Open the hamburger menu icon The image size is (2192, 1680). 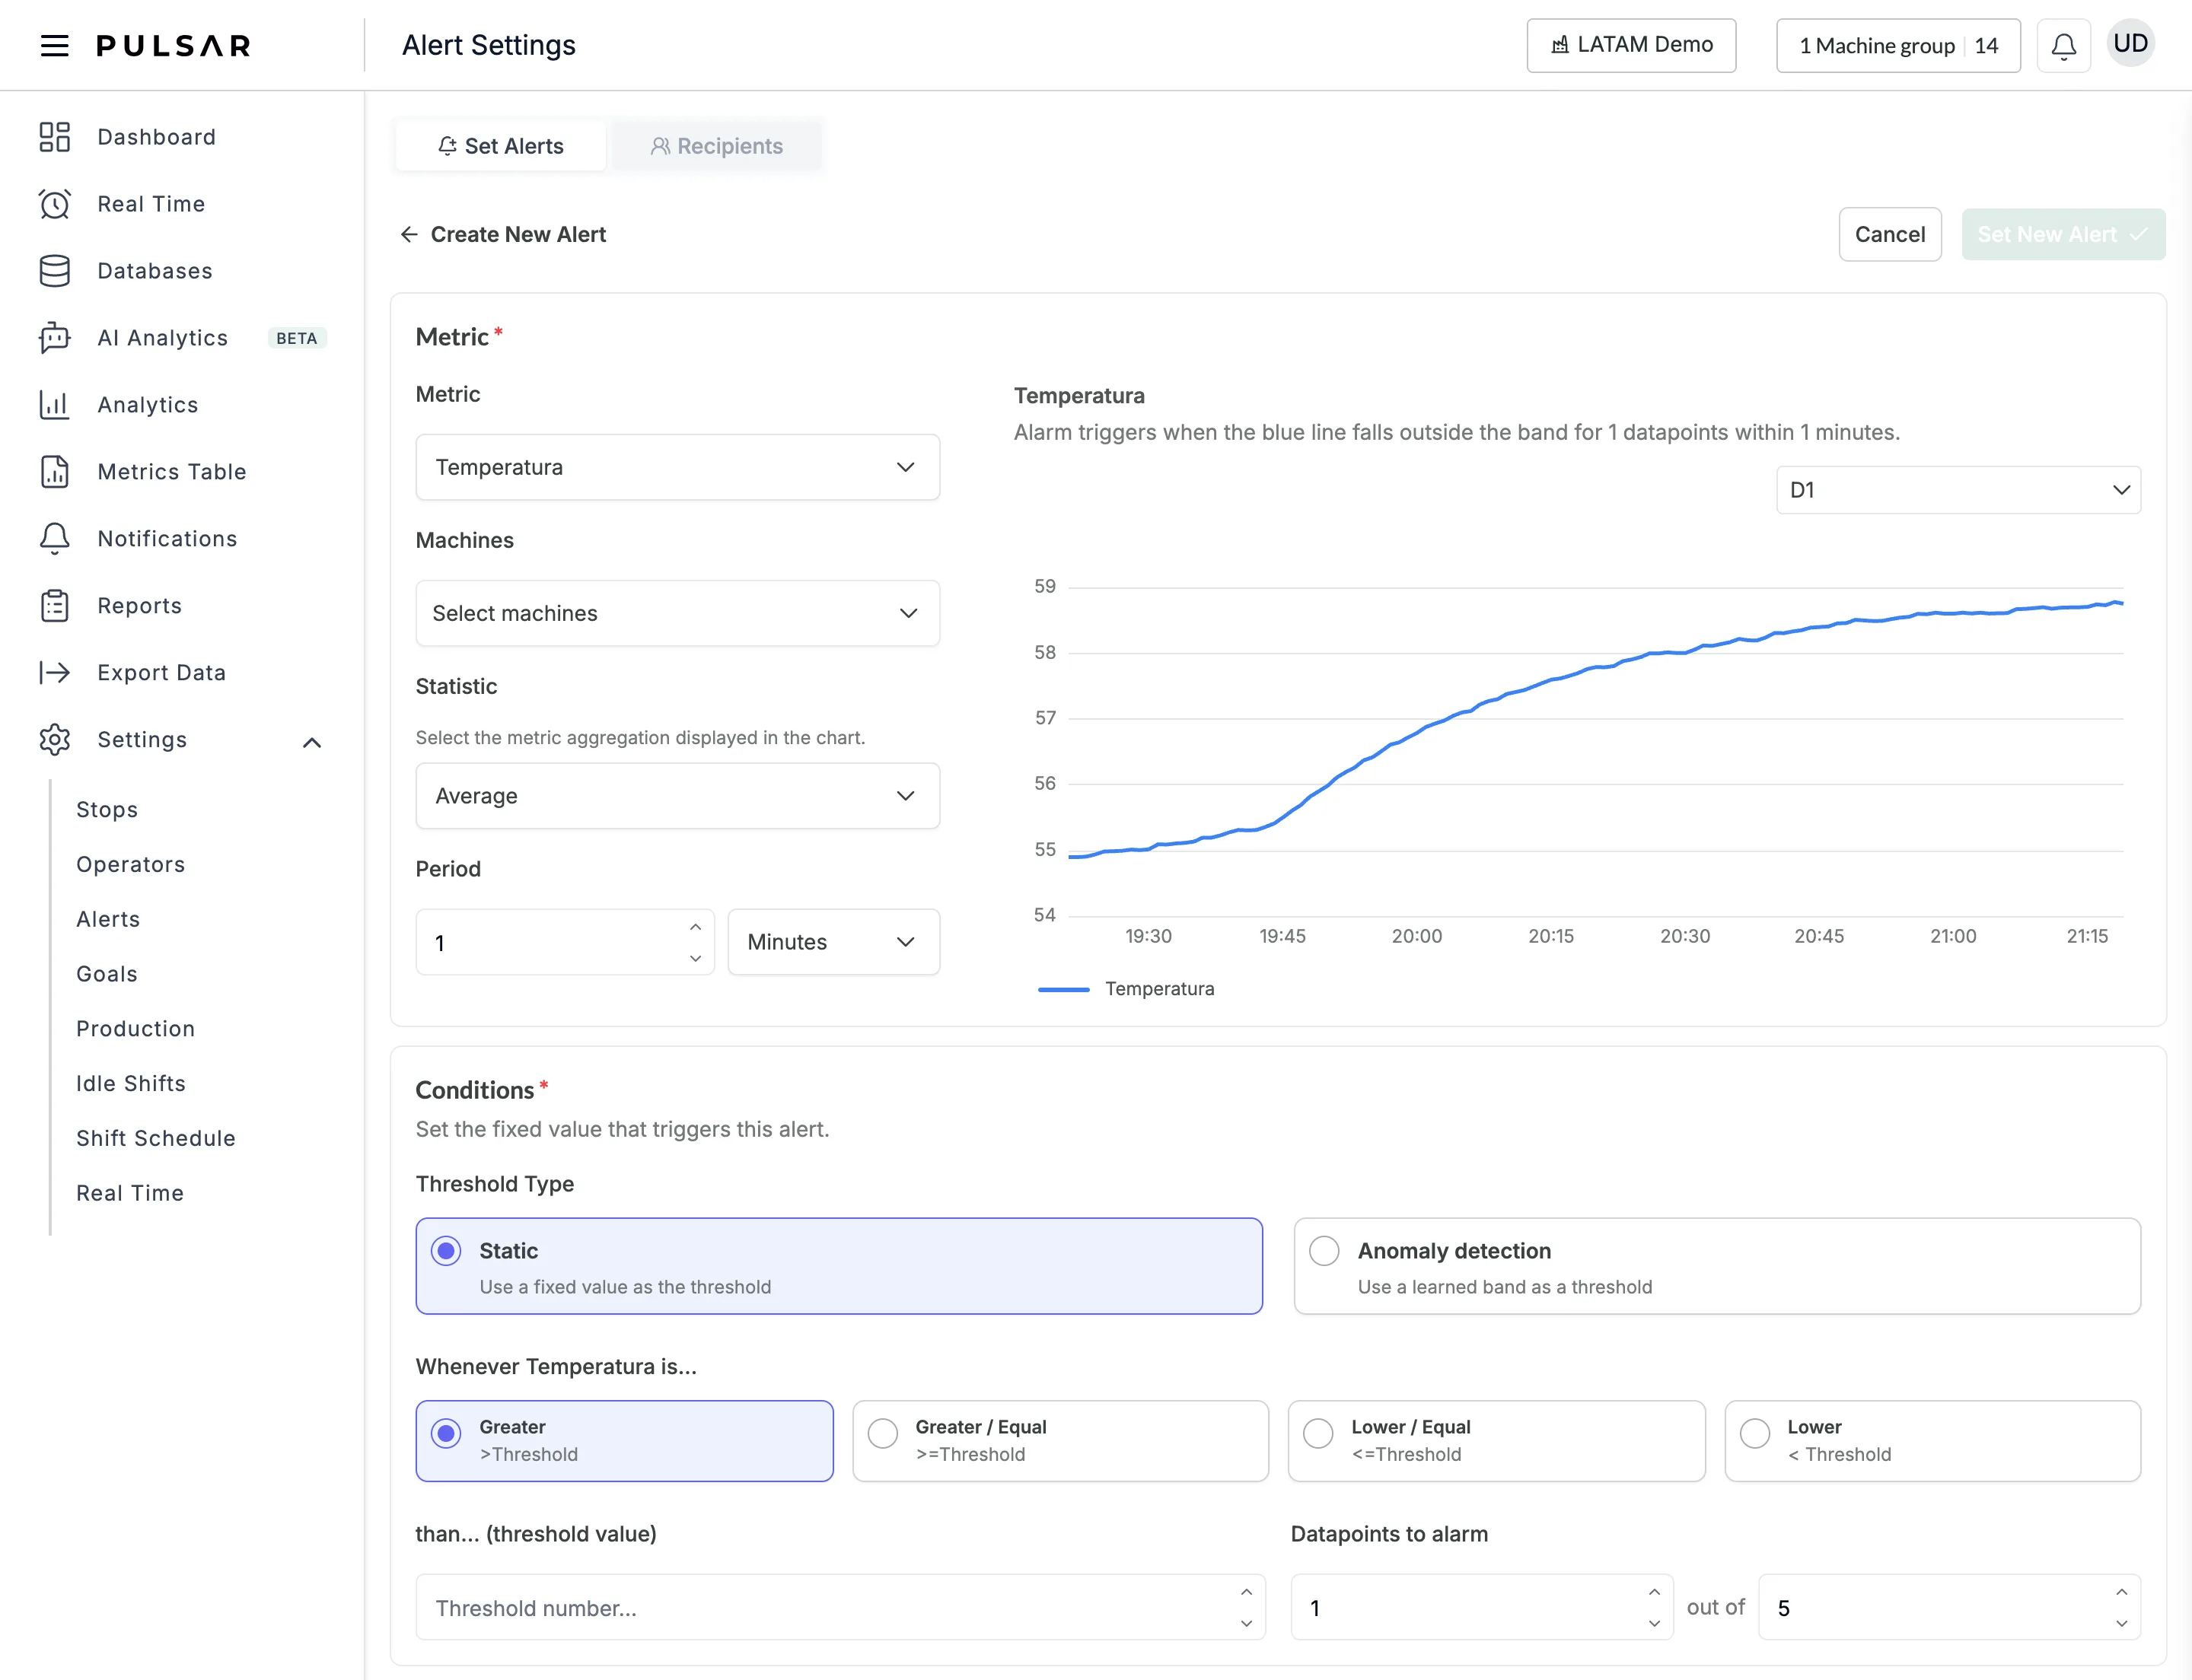click(x=54, y=45)
